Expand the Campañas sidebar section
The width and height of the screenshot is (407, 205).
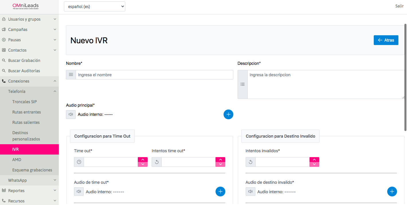(29, 30)
